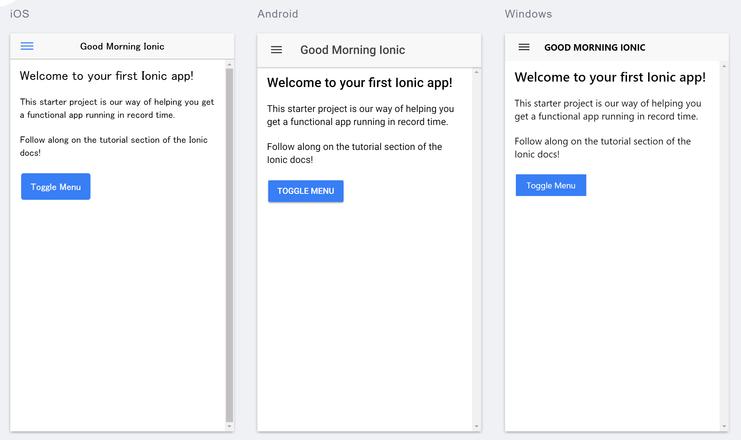Click scroll down arrow in Windows preview
Screen dimensions: 741x440
pos(724,426)
